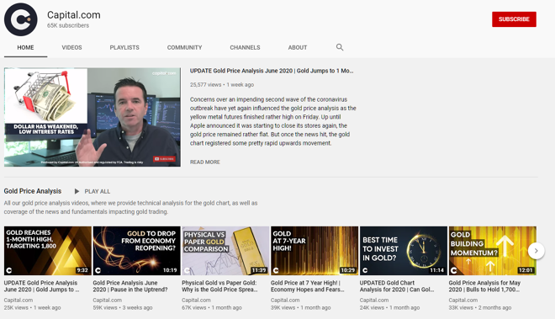
Task: Click carousel title 'UPDATE Gold Price Analysis June 2020 | Gold Jumps'
Action: tap(42, 286)
